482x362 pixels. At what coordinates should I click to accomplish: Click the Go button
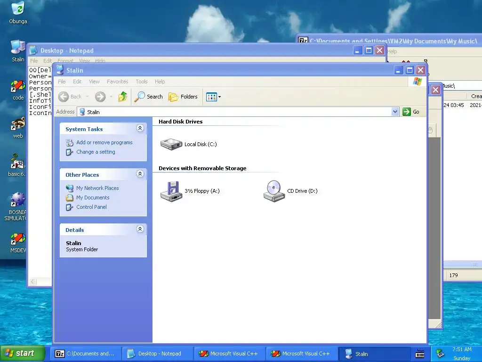tap(411, 112)
